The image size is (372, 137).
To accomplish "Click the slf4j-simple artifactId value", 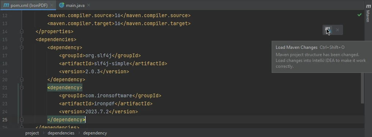I will (x=112, y=63).
